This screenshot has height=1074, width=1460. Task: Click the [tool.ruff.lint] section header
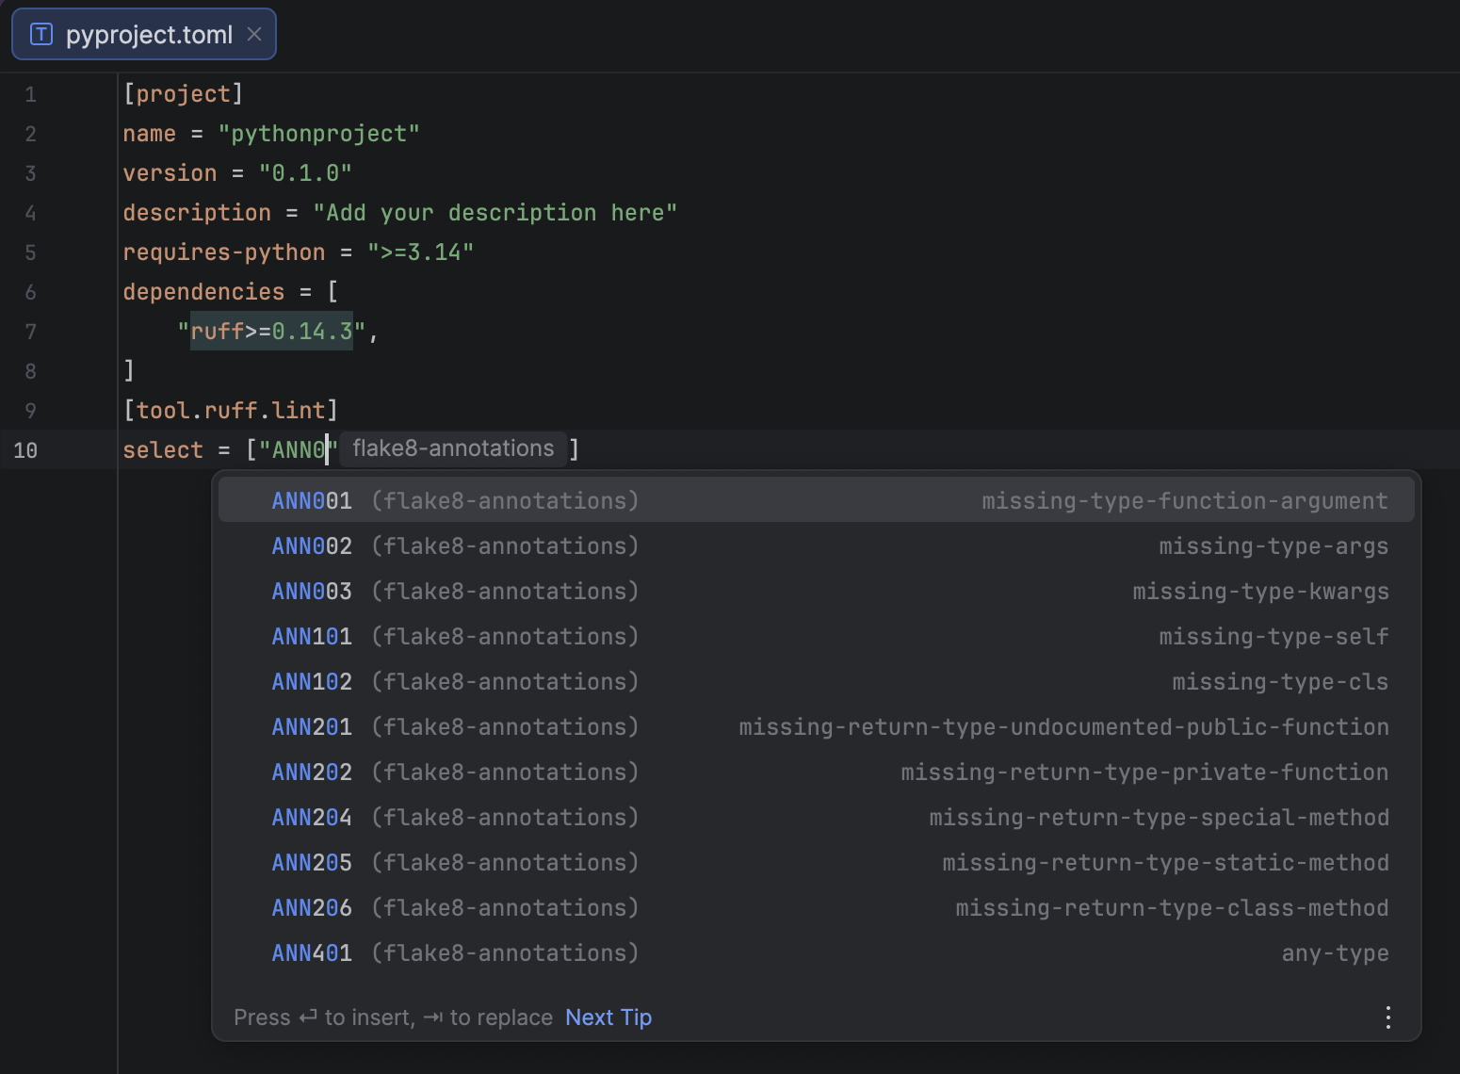coord(232,410)
